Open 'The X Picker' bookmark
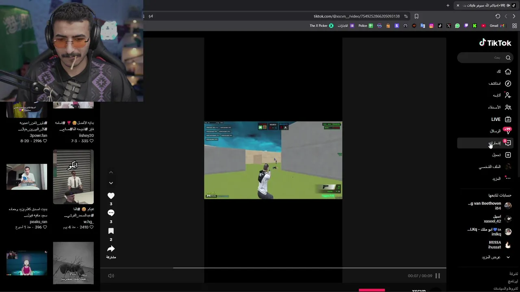 click(x=322, y=26)
